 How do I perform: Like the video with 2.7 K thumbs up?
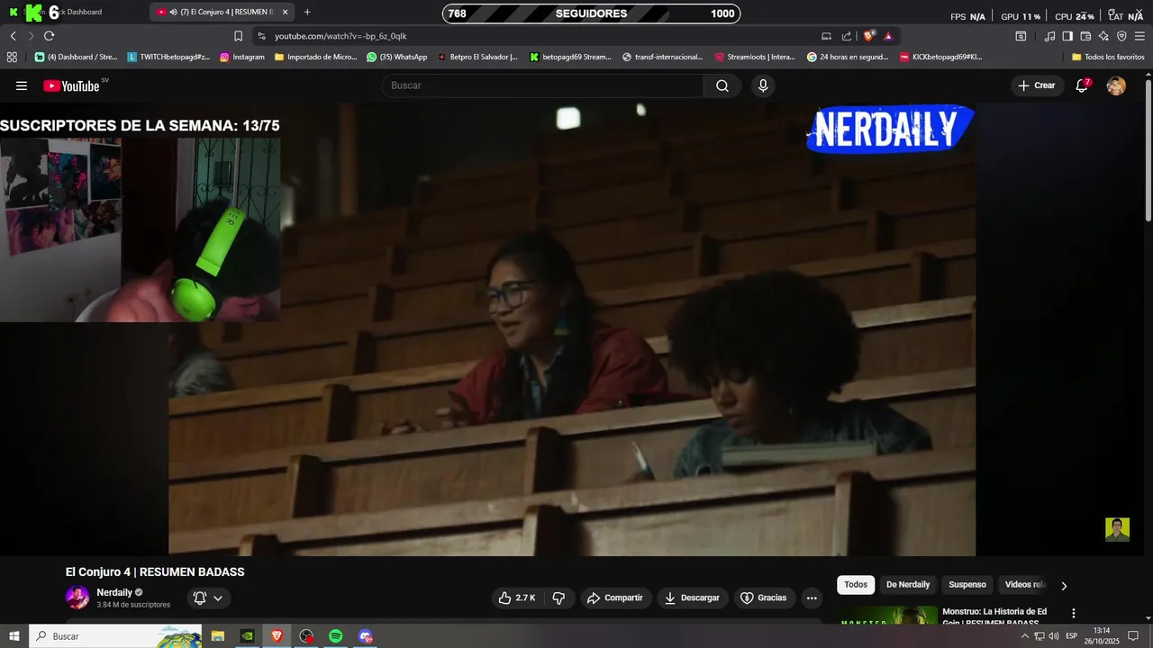pos(517,598)
